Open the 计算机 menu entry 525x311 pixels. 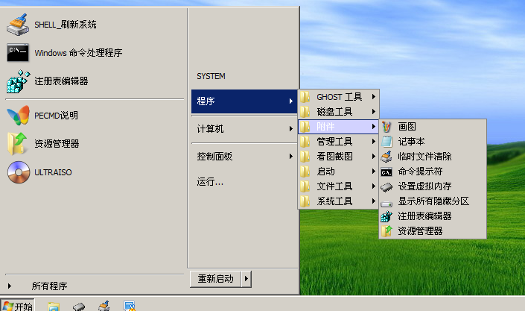pyautogui.click(x=244, y=129)
